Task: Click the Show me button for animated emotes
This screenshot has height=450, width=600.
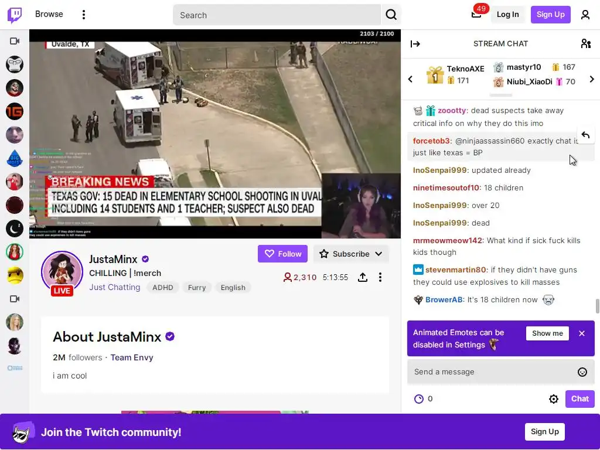Action: click(x=547, y=333)
